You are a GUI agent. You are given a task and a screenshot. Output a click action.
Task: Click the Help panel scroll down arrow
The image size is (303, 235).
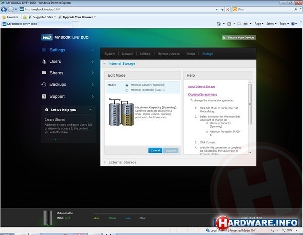pos(250,152)
